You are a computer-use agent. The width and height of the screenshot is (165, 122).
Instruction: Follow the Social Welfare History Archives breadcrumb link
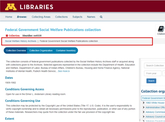click(21, 41)
